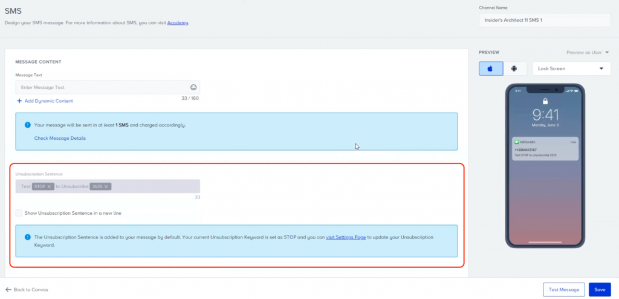Open the Academy link
This screenshot has width=619, height=299.
click(x=178, y=22)
